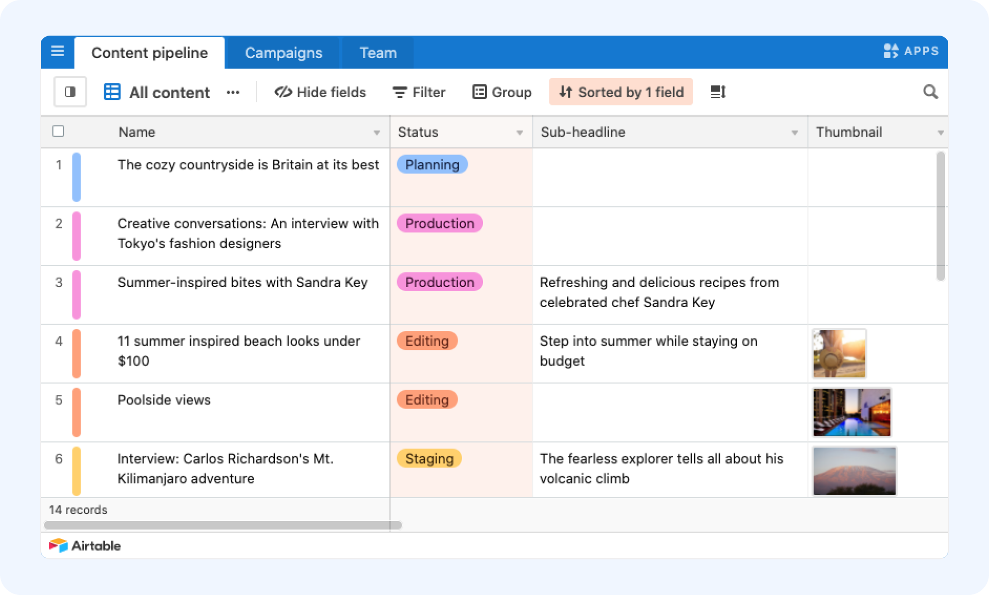Image resolution: width=989 pixels, height=595 pixels.
Task: Click Production tag for Sandra Key row
Action: [x=439, y=282]
